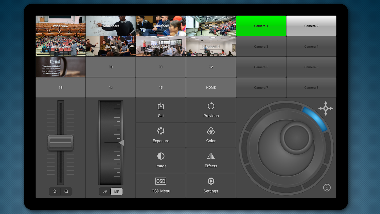Screen dimensions: 380x214
Task: Recall preset 15
Action: click(161, 87)
